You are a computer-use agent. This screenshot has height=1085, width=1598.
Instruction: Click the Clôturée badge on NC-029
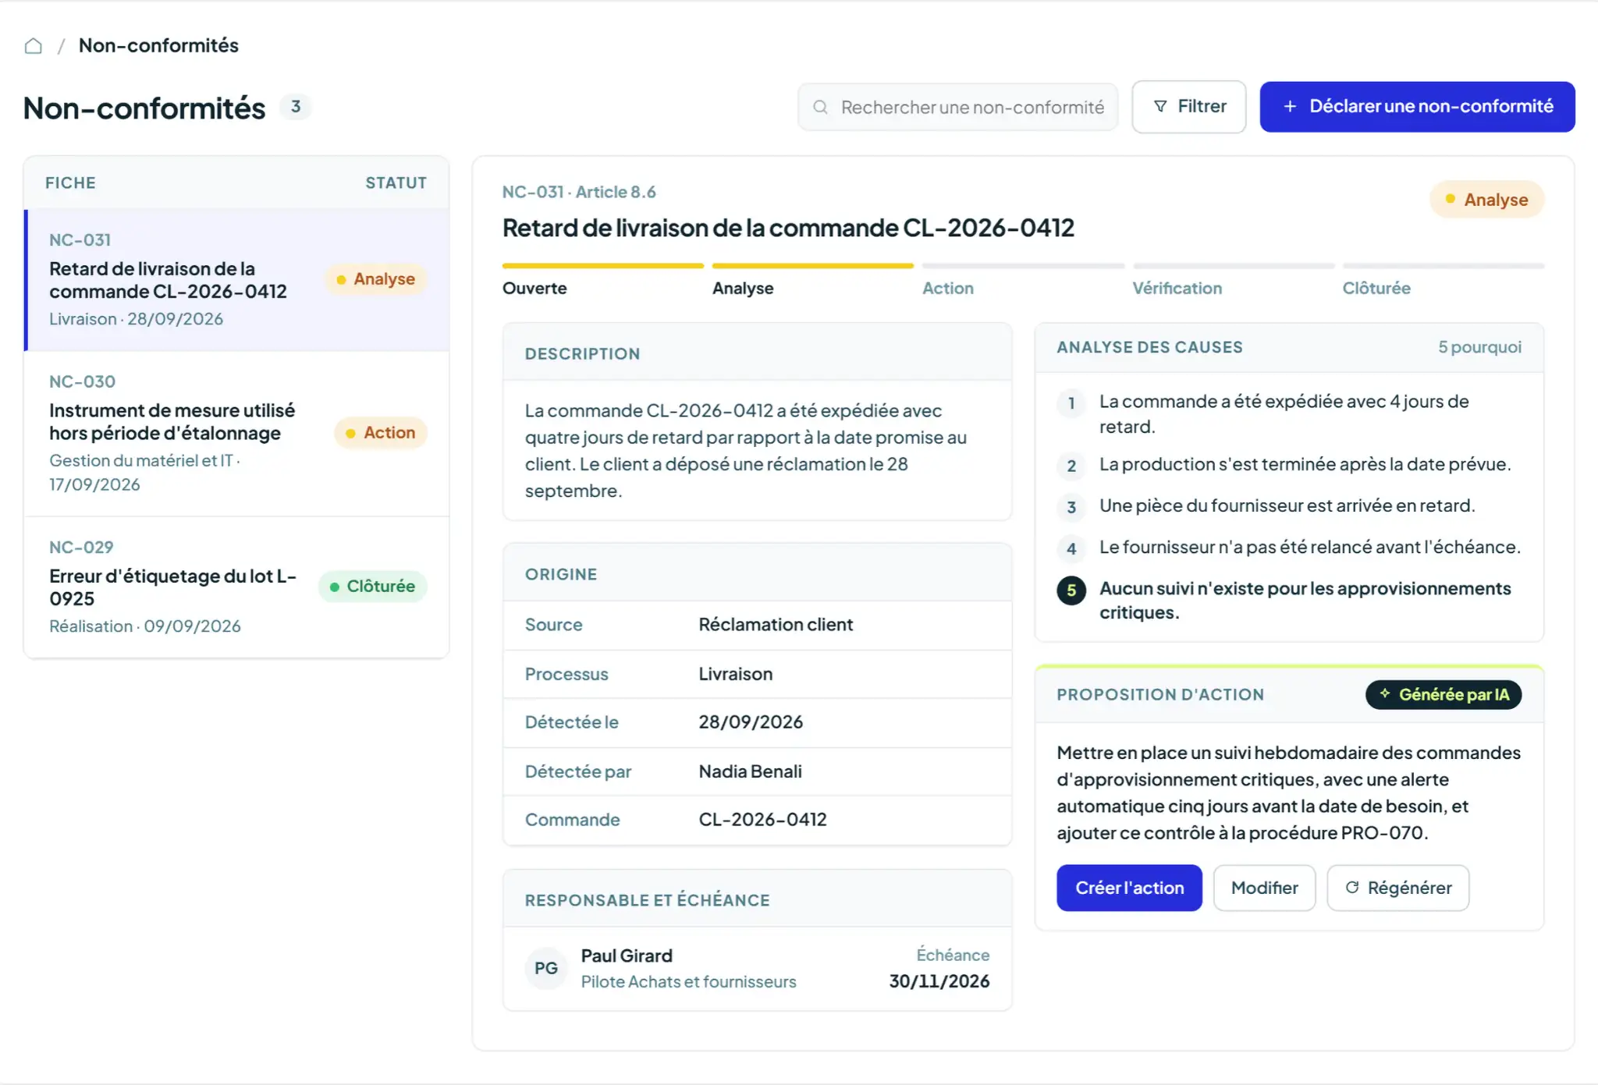[x=372, y=587]
